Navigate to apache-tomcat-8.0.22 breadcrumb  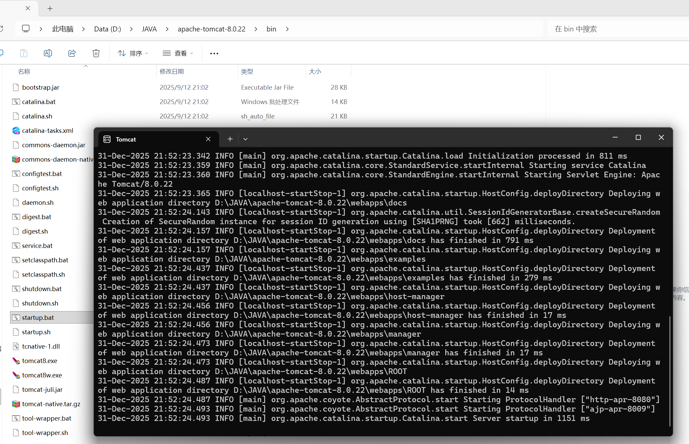[211, 29]
